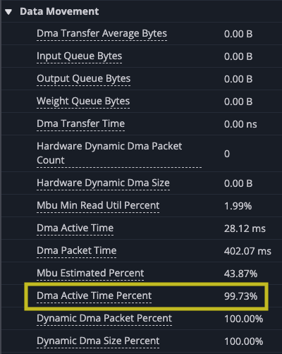
Task: Click the 99.73% value
Action: click(x=240, y=296)
